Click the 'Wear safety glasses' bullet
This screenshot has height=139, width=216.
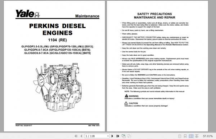coord(130,34)
